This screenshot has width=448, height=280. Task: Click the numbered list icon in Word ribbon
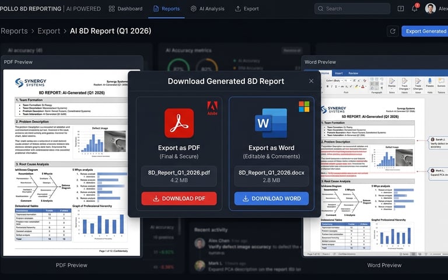[x=377, y=79]
